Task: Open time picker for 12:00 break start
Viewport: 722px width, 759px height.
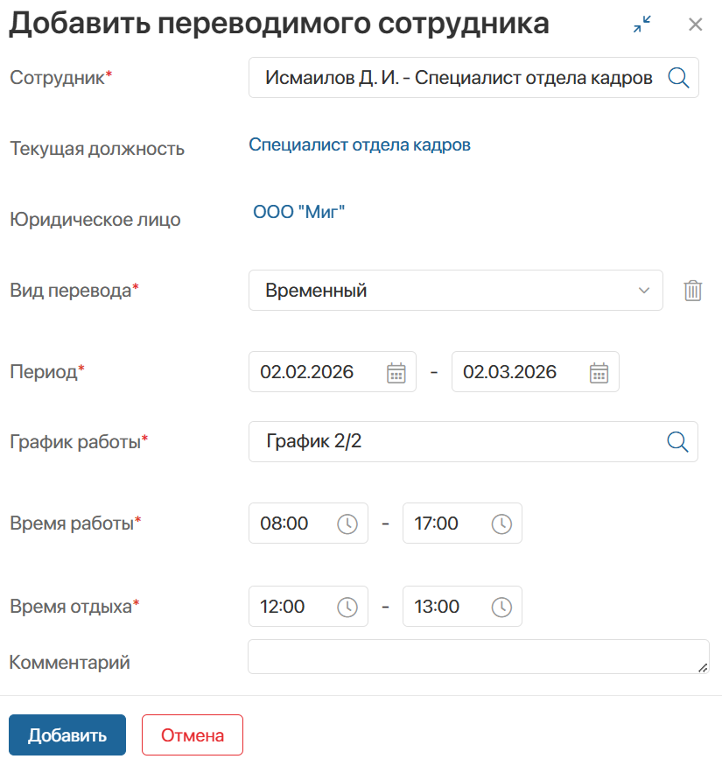Action: click(x=347, y=607)
